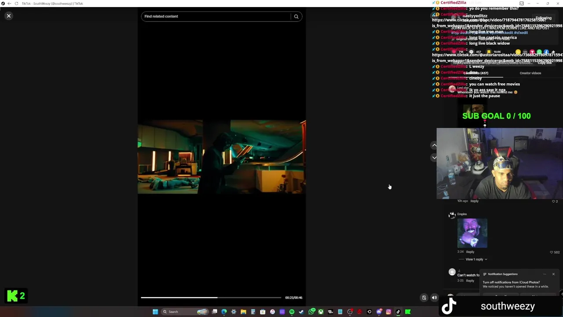Click the browser sidebar panel icon
The width and height of the screenshot is (563, 317).
coord(522,4)
